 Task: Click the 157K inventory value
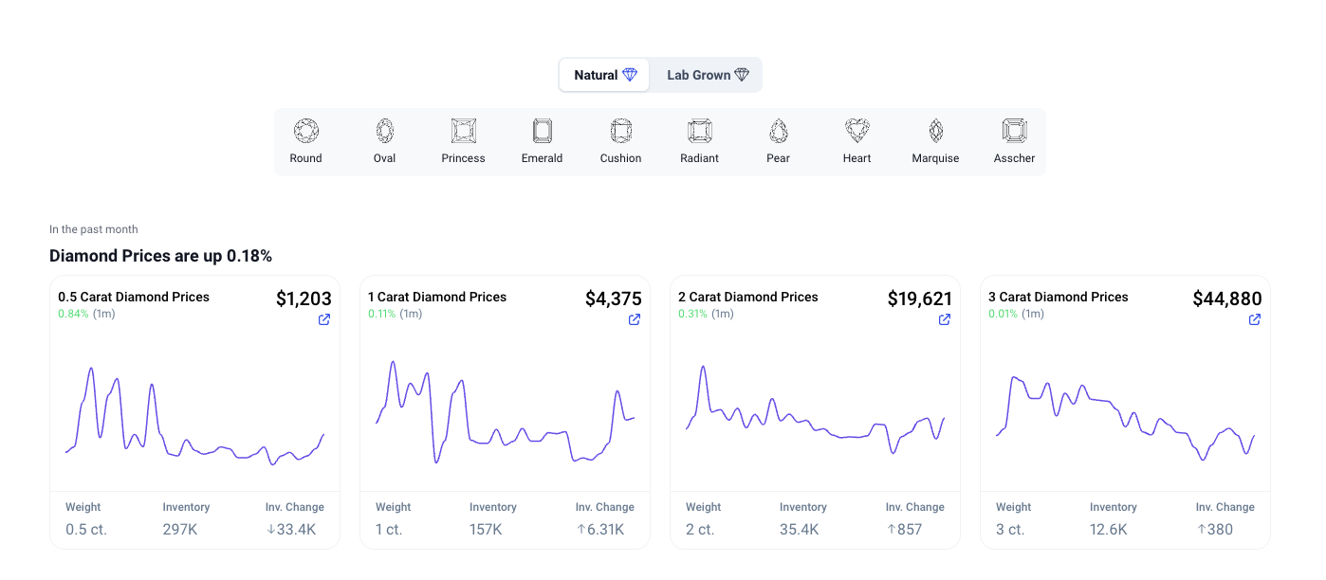[x=486, y=529]
